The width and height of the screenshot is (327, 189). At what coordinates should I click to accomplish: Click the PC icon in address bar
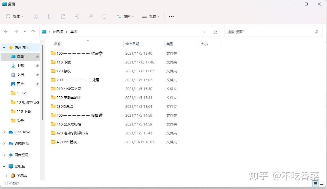44,32
